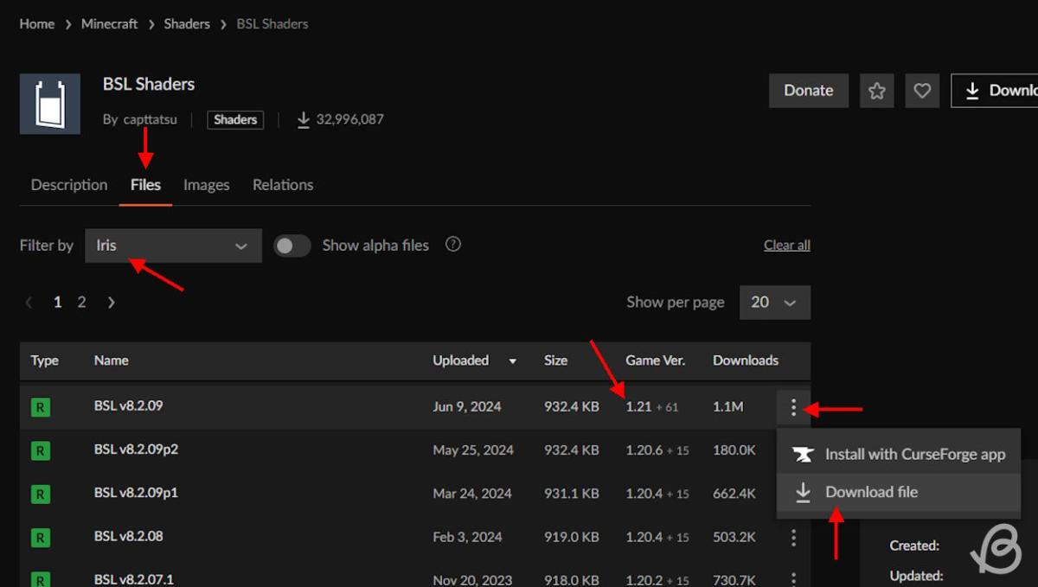Go to next page using right chevron
1038x587 pixels.
tap(111, 303)
